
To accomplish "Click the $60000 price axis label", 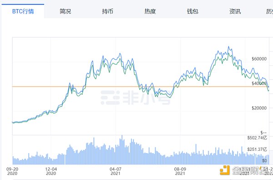I will [259, 59].
